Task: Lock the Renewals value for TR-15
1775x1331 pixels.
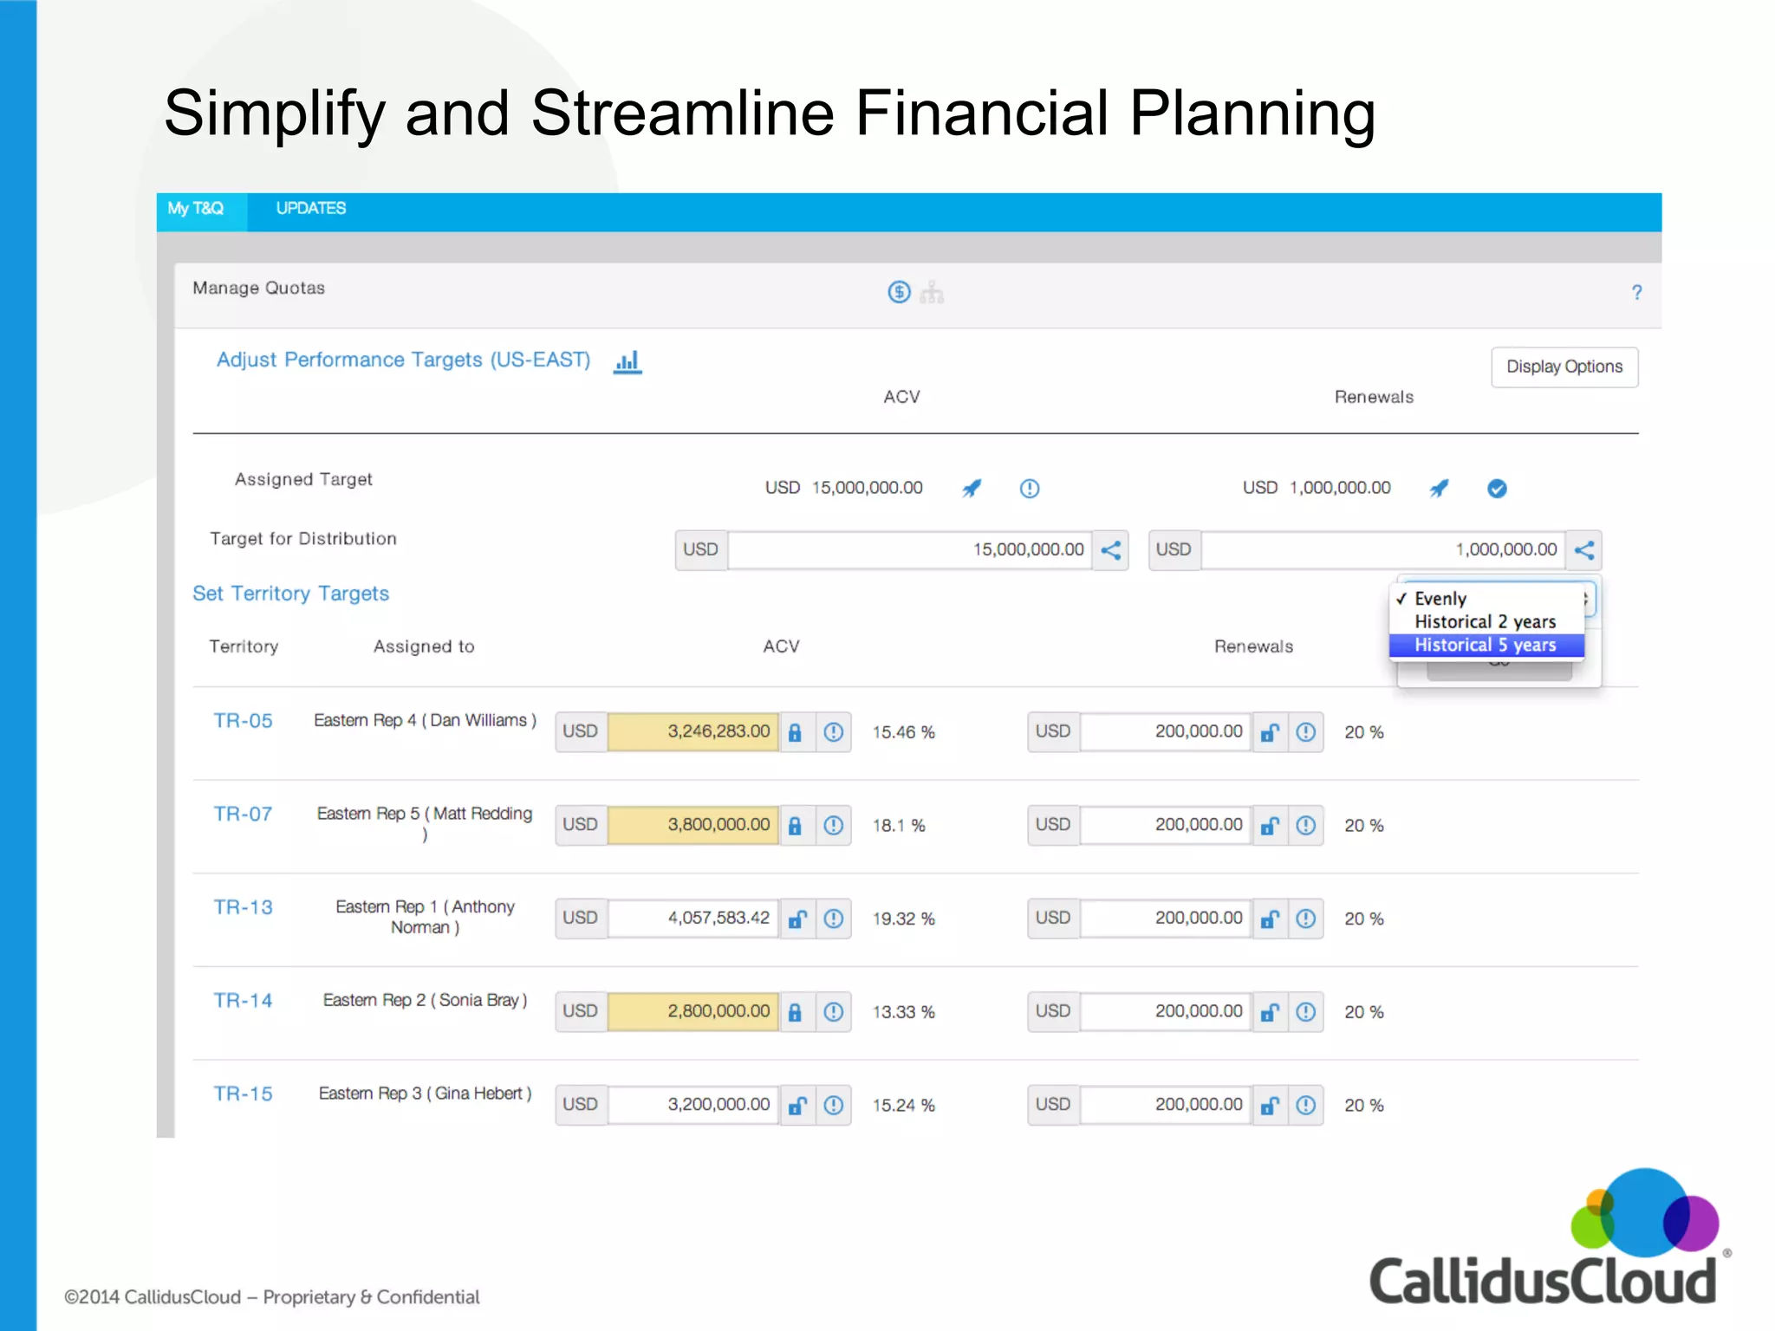Action: click(x=1270, y=1105)
